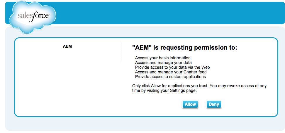
Task: Click the Deny button
Action: point(214,105)
